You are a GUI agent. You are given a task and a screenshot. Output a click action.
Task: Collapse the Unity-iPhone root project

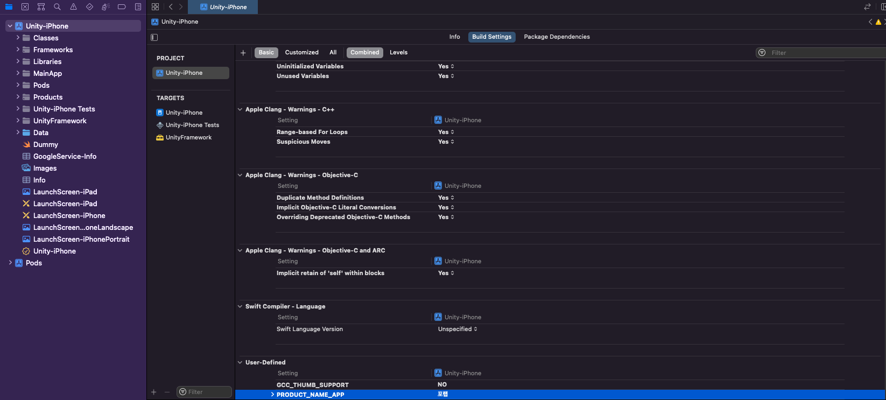[x=10, y=26]
